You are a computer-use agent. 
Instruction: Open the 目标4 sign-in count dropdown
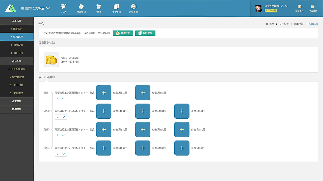click(x=61, y=154)
